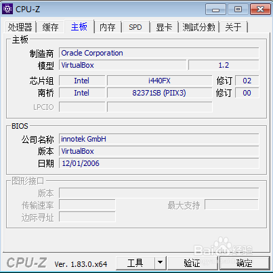Click the 最大支持 empty field
The image size is (273, 273).
[232, 205]
